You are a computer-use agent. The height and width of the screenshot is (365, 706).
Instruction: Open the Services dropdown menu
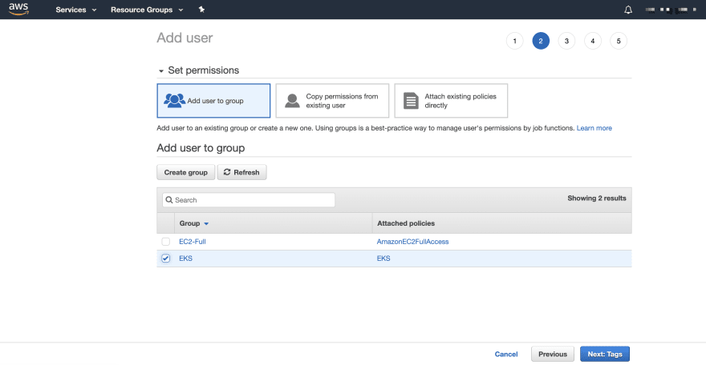click(75, 10)
